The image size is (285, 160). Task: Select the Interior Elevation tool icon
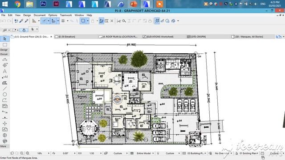(x=5, y=124)
